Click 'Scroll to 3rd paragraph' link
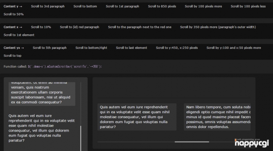This screenshot has width=273, height=151. (48, 6)
